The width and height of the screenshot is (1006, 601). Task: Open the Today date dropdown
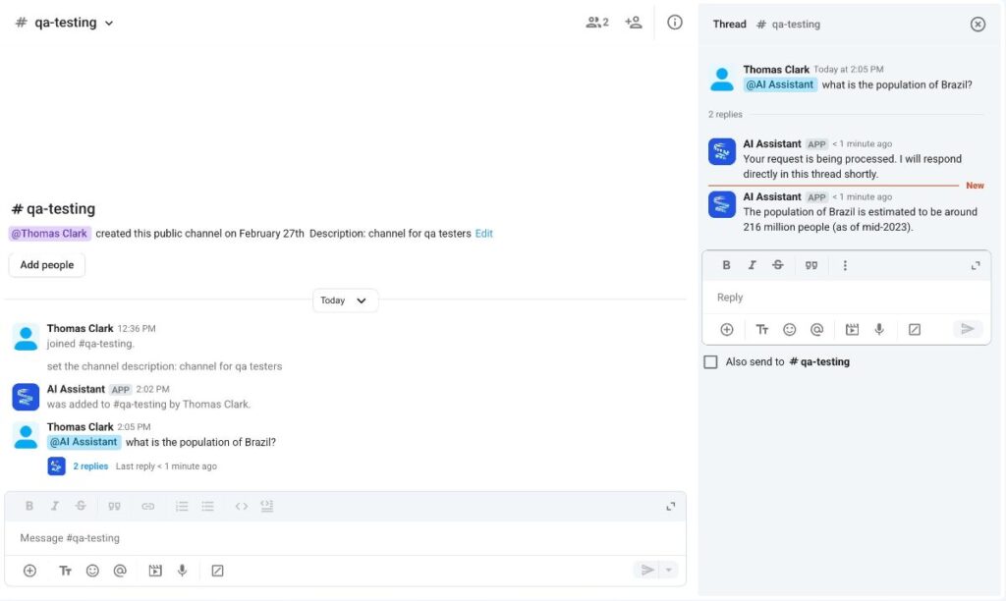point(345,300)
